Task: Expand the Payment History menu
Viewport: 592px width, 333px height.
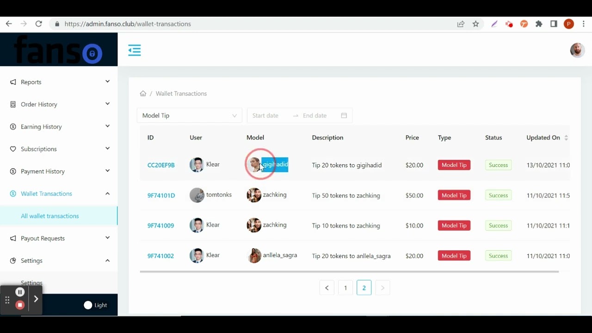Action: tap(107, 171)
